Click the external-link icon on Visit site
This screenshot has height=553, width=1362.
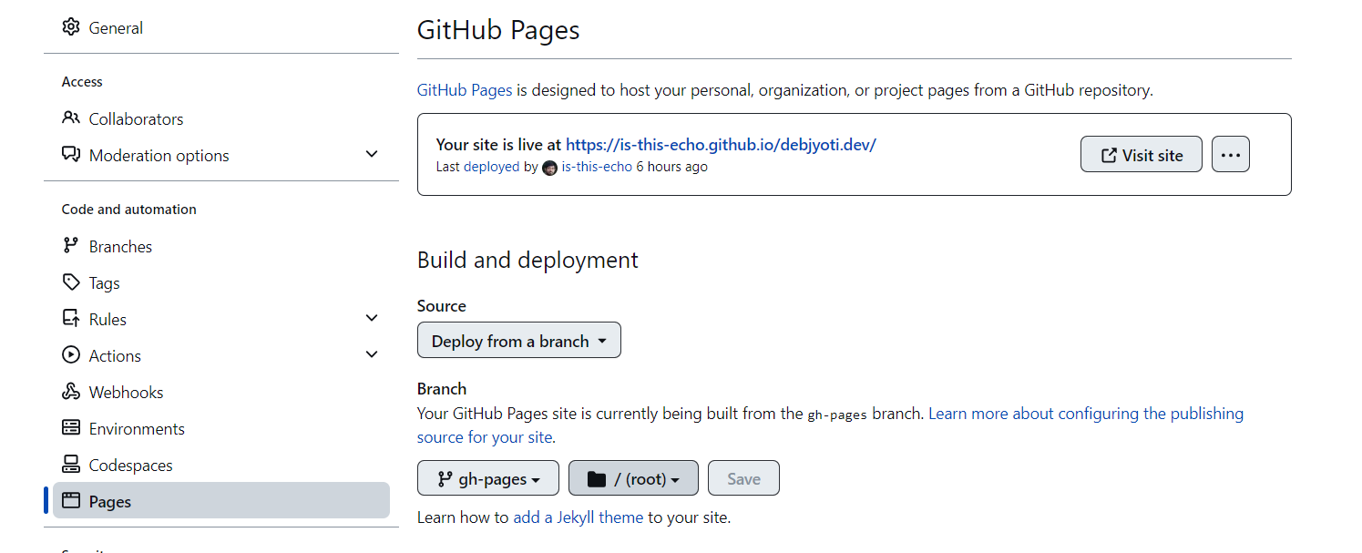1109,155
